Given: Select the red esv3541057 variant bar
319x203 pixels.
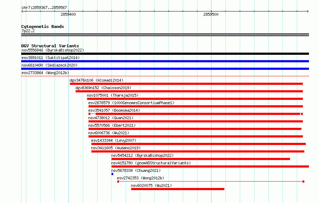Looking at the screenshot, I should (x=196, y=114).
